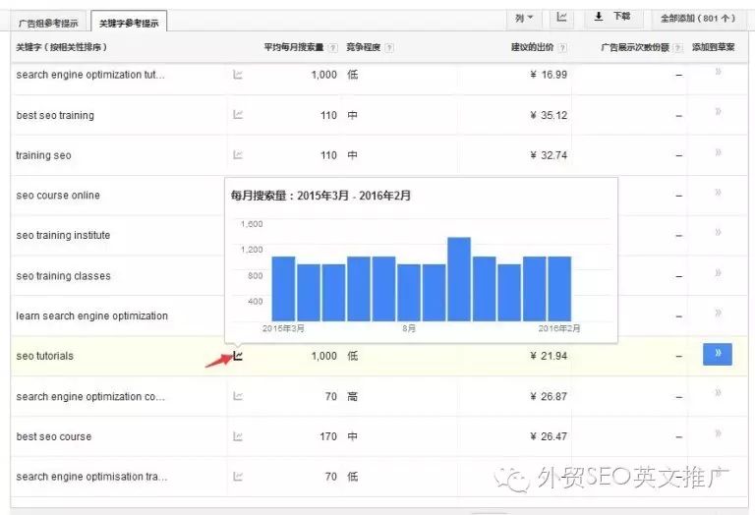
Task: Add training seo to draft
Action: 718,152
